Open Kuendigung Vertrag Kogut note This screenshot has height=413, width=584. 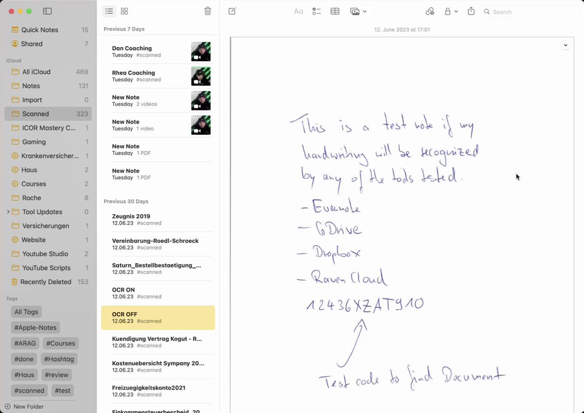coord(158,342)
